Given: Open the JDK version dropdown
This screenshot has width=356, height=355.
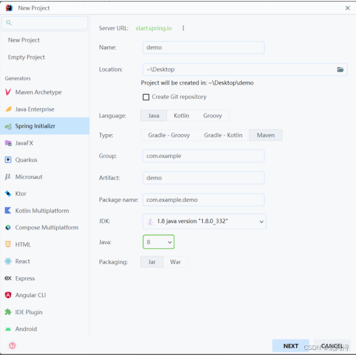Looking at the screenshot, I should coord(204,221).
